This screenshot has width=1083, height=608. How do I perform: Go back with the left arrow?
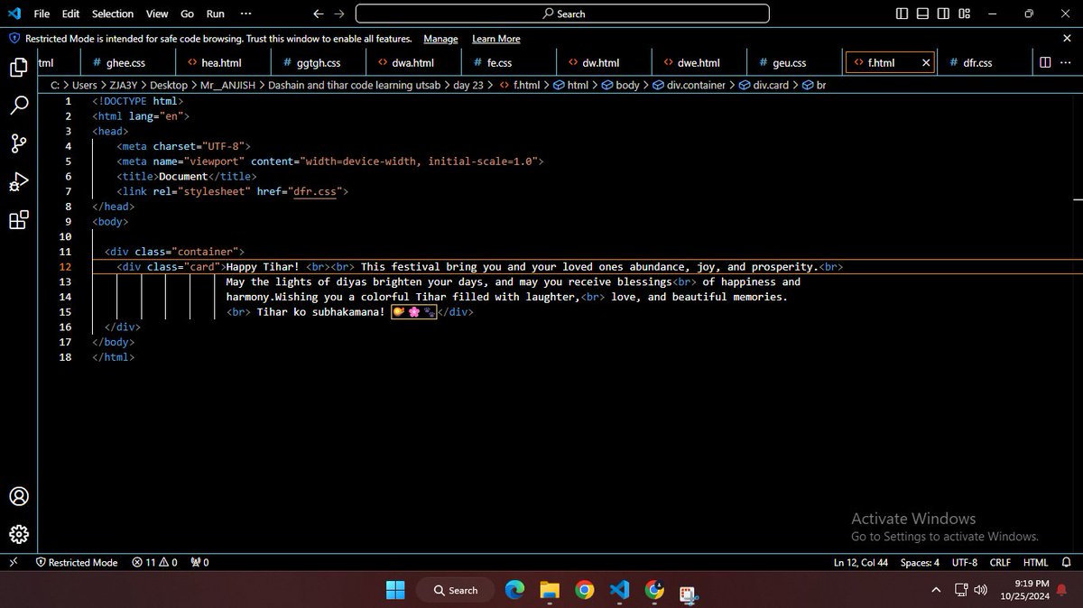(318, 14)
